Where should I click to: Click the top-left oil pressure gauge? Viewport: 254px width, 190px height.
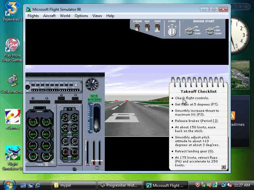(x=65, y=117)
